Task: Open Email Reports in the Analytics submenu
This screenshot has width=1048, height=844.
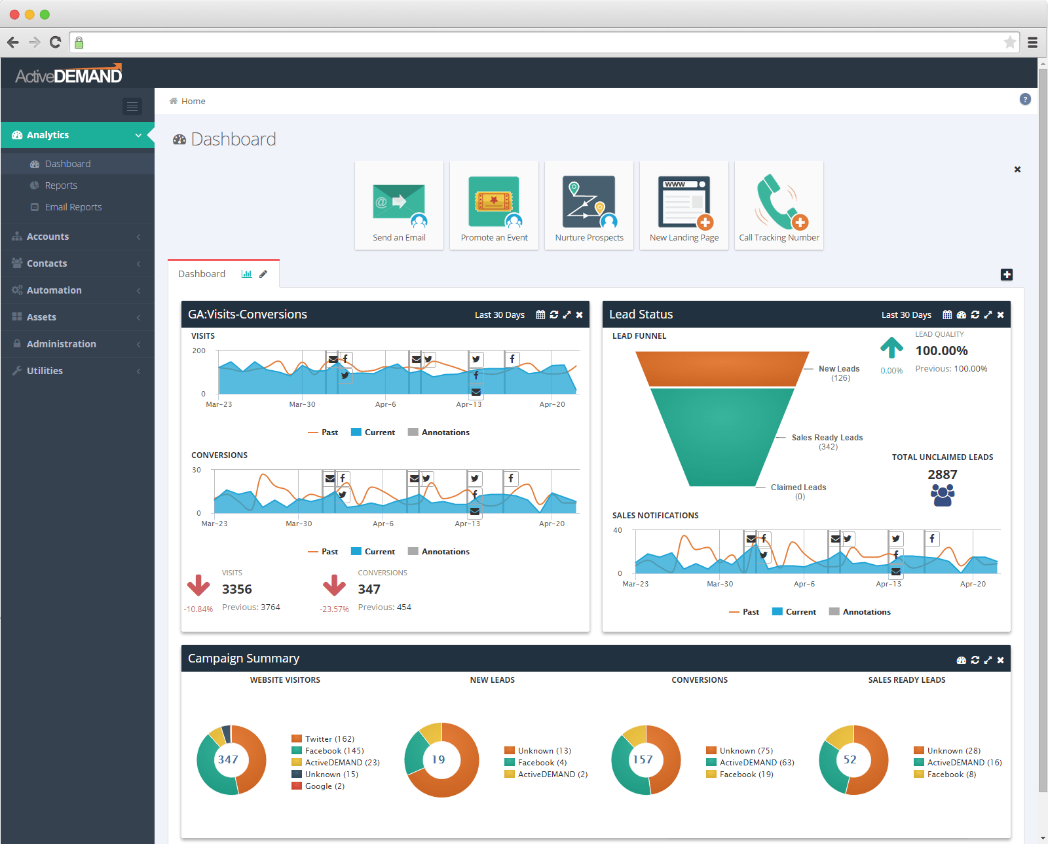Action: coord(77,207)
